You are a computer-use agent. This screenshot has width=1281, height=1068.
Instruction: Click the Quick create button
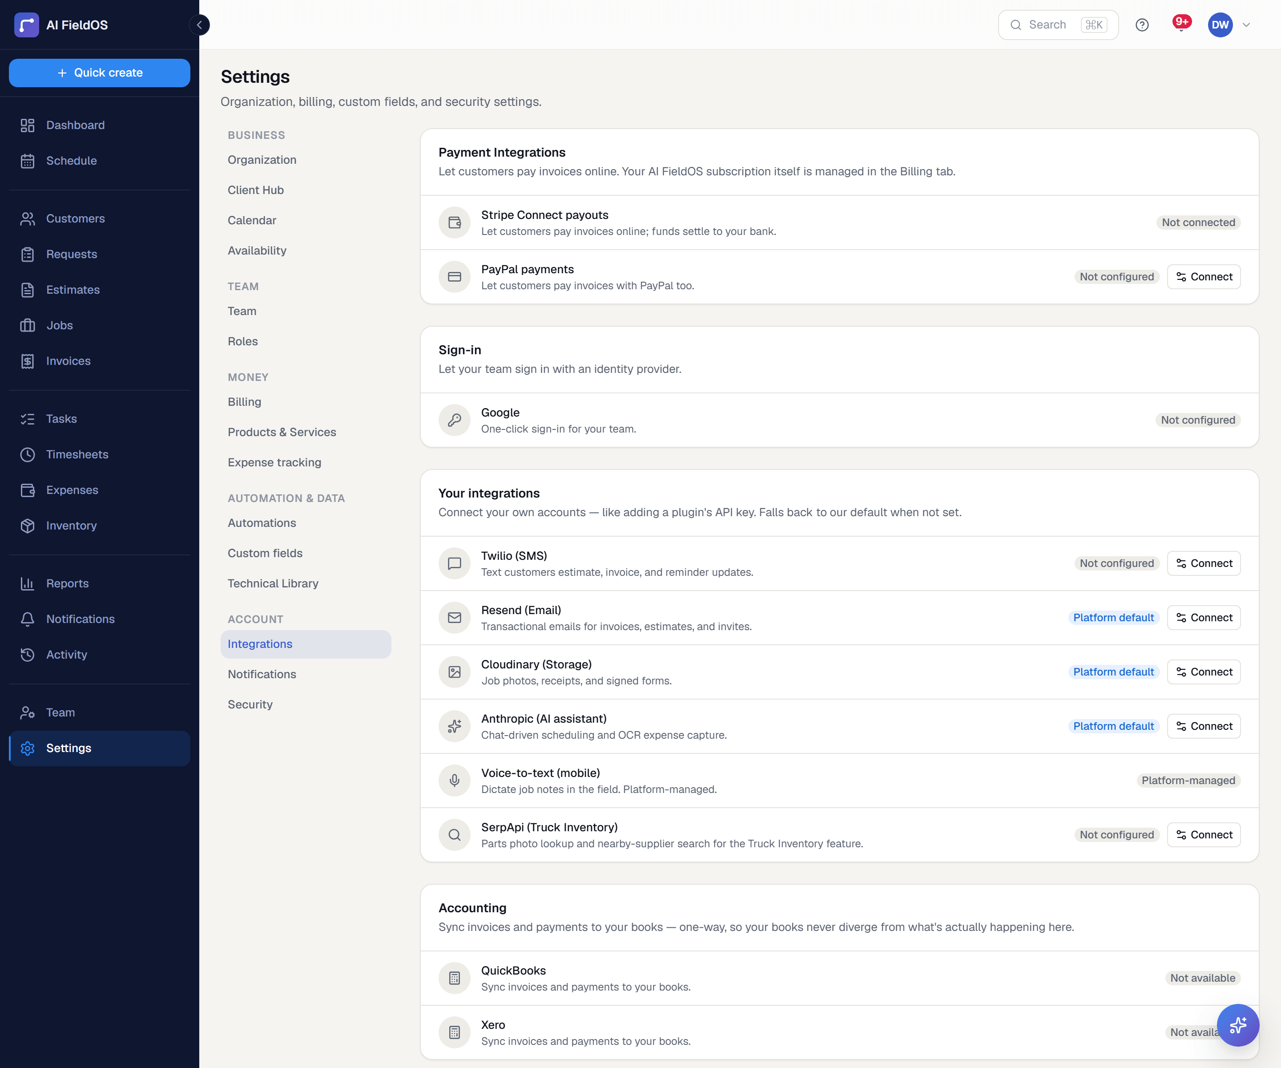click(100, 73)
